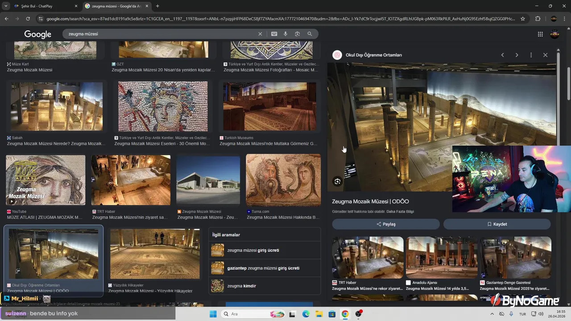The height and width of the screenshot is (321, 571).
Task: Open Chrome extensions menu
Action: coord(538,19)
